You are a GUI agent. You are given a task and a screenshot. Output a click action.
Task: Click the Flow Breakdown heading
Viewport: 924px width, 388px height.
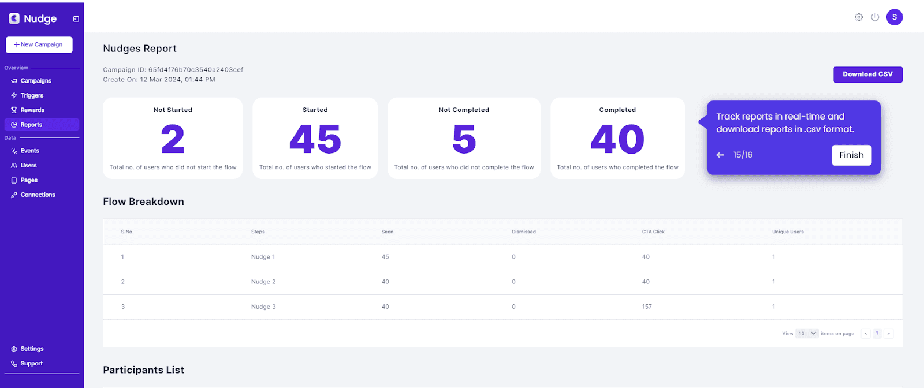click(143, 202)
